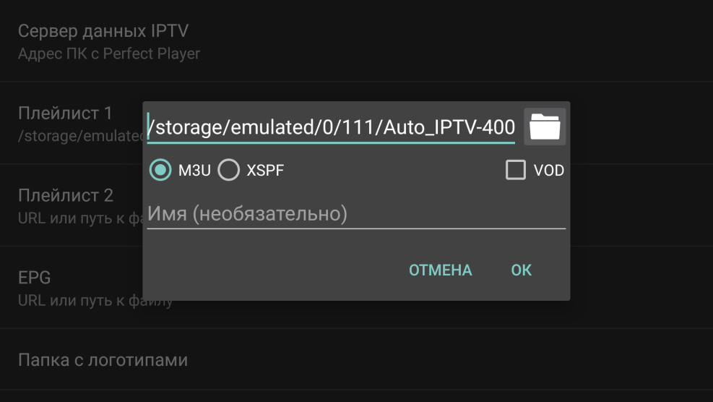Image resolution: width=713 pixels, height=402 pixels.
Task: Click the Адрес ПК с Perfect Player subtitle
Action: [109, 54]
